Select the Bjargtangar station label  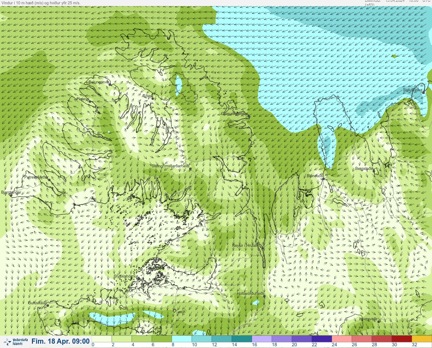(x=11, y=192)
